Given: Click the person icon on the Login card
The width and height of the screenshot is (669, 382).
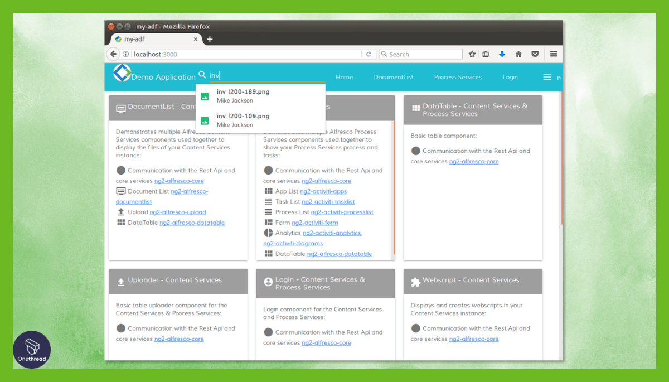Looking at the screenshot, I should pos(268,281).
